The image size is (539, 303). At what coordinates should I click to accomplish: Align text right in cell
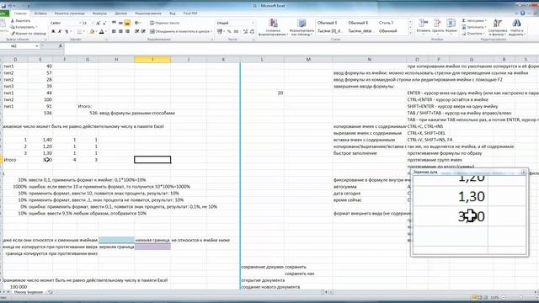click(127, 31)
